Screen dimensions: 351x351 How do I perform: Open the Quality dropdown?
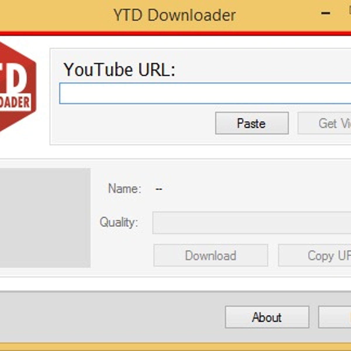252,223
